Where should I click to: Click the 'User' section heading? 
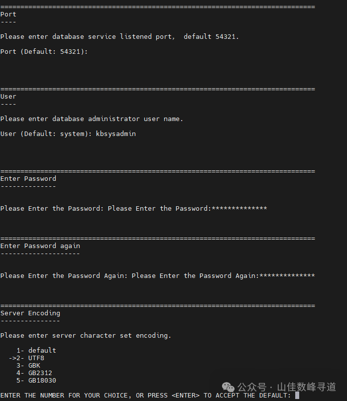click(8, 97)
